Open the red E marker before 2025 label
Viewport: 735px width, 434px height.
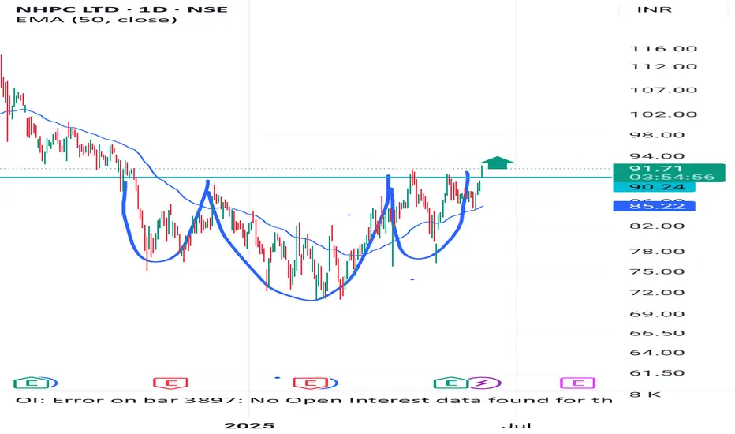171,383
